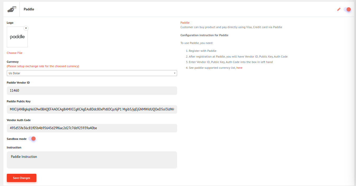The width and height of the screenshot is (356, 186).
Task: Turn off Sandbox mode switch
Action: pyautogui.click(x=32, y=139)
